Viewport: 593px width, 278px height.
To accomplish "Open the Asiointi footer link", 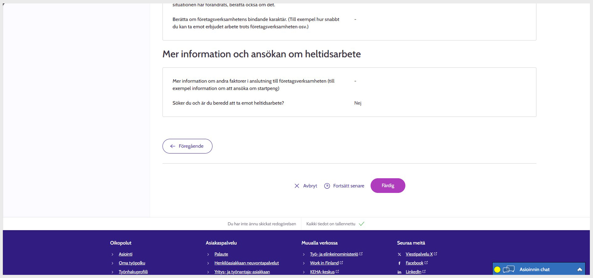I will (x=126, y=254).
